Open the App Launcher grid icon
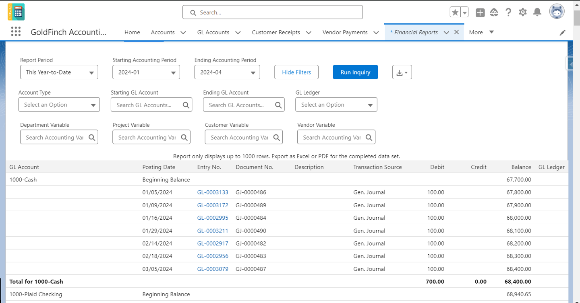The width and height of the screenshot is (580, 303). click(x=16, y=32)
